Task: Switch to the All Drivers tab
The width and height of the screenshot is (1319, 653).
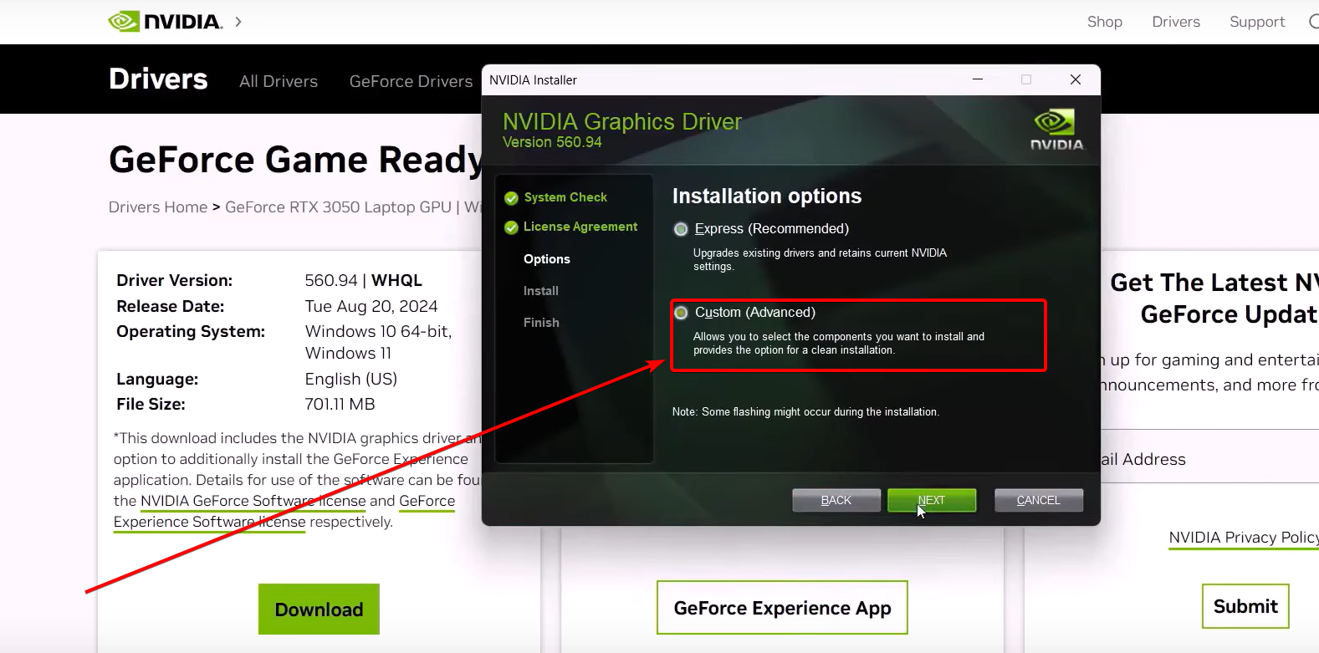Action: tap(279, 81)
